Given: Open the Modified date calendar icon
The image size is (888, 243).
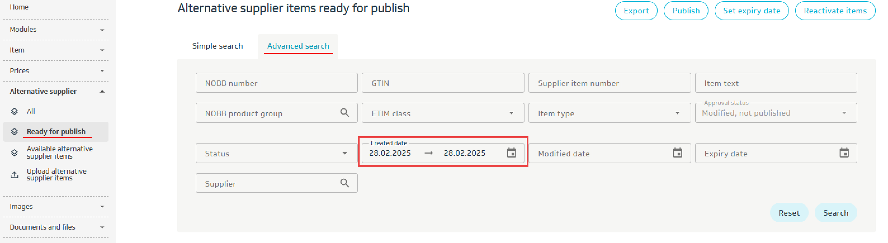Looking at the screenshot, I should [677, 153].
